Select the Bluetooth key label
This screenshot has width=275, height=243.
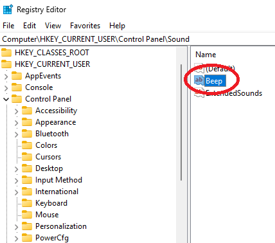point(52,134)
